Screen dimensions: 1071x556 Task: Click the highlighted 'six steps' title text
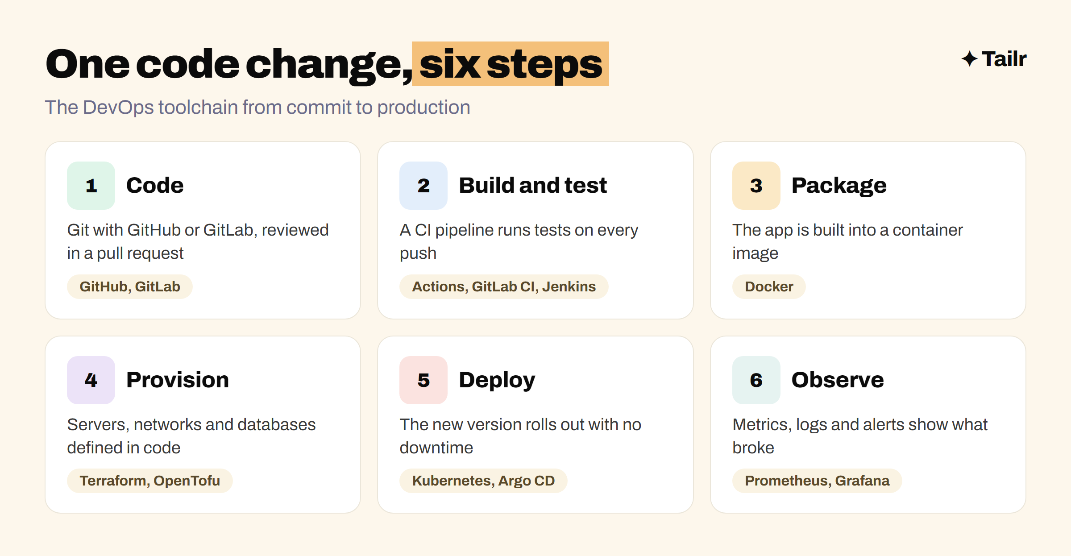tap(511, 64)
